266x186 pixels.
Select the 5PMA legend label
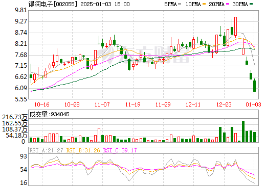coord(170,4)
